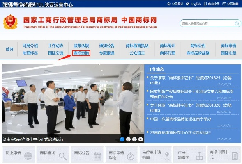
Task: Click the home icon beside 总局网站
Action: click(169, 4)
